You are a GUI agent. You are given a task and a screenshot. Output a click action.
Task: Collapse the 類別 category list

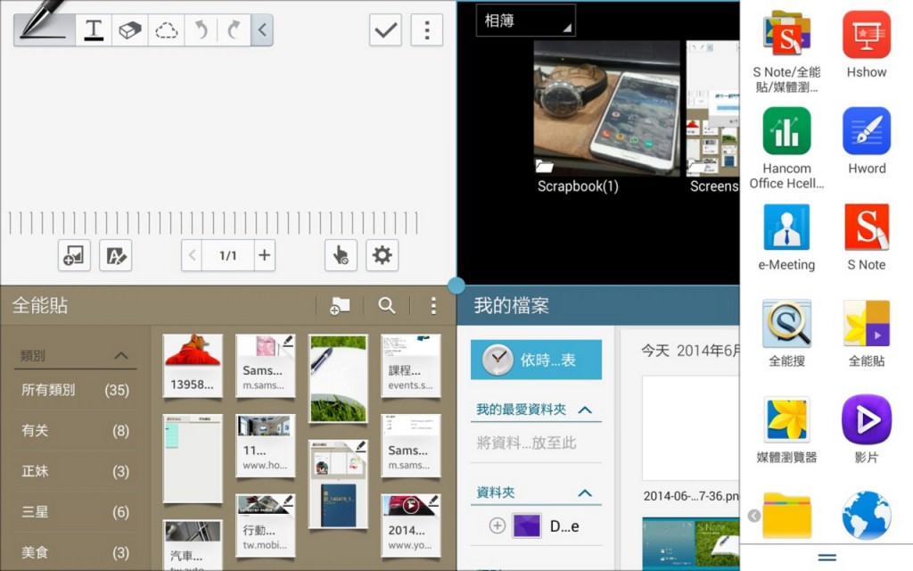(x=121, y=356)
